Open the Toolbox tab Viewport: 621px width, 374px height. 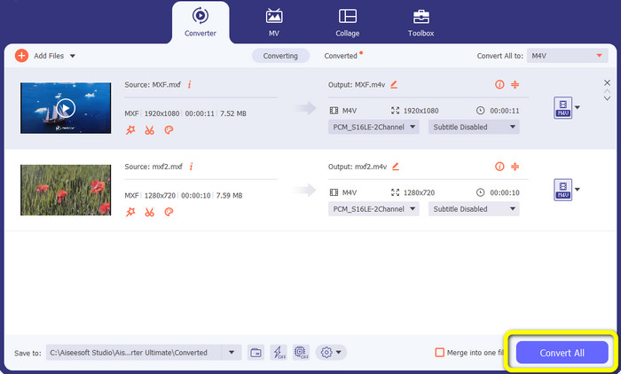(x=421, y=22)
